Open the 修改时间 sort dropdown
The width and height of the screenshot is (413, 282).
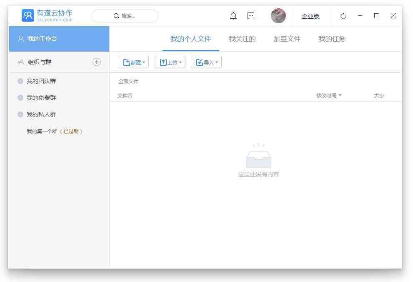328,95
